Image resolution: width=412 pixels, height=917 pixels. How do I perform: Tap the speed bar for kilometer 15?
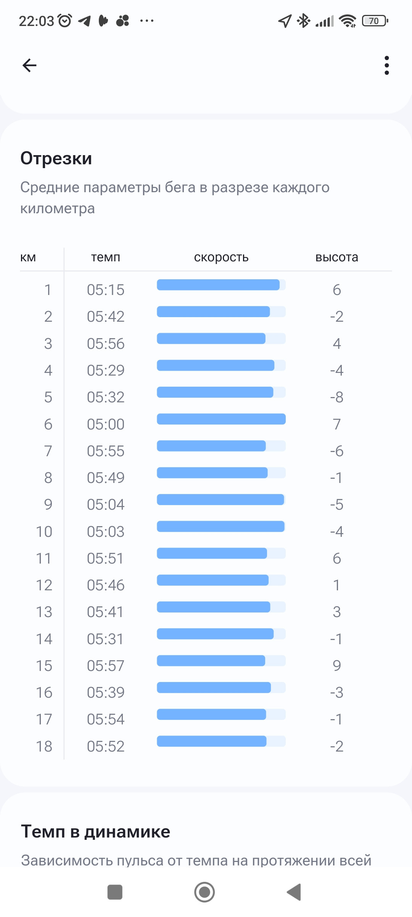(x=221, y=661)
